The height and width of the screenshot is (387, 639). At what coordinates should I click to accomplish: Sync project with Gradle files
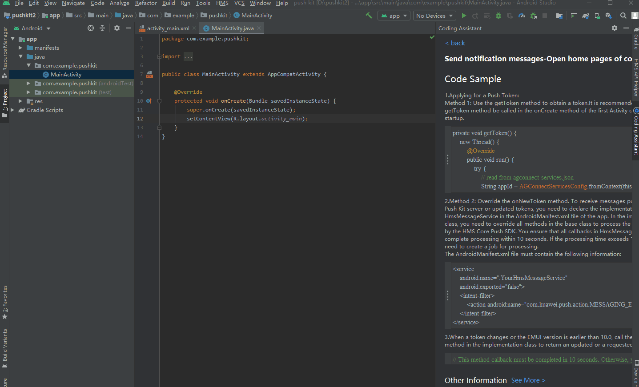point(585,15)
